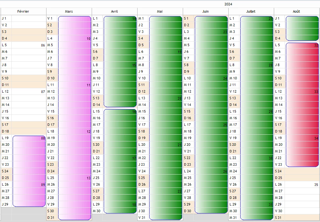Click day V 30 in Août
The image size is (320, 222).
pyautogui.click(x=278, y=211)
